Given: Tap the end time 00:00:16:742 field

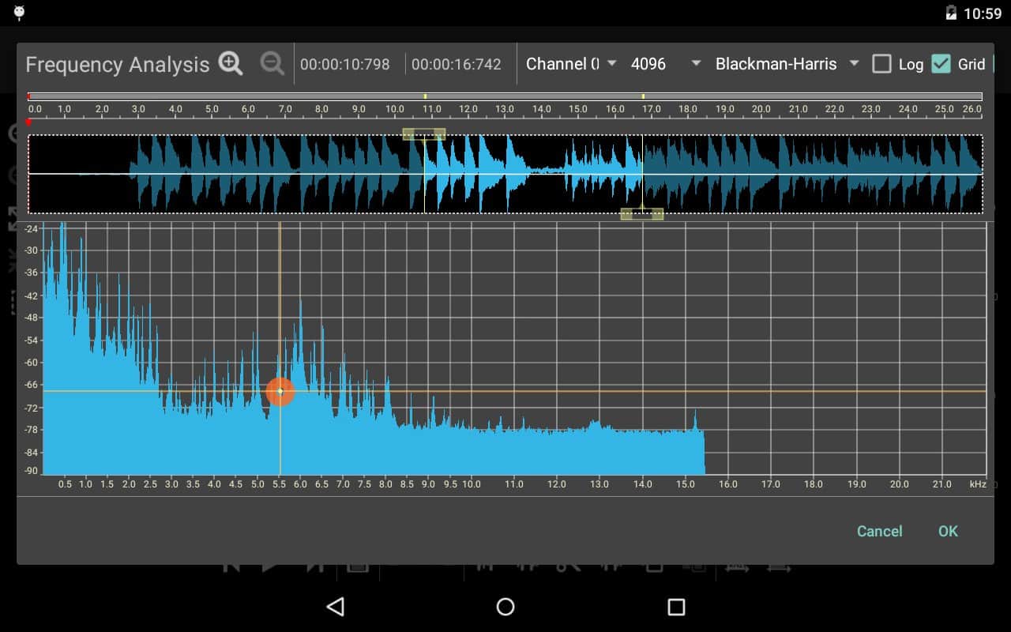Looking at the screenshot, I should (457, 65).
